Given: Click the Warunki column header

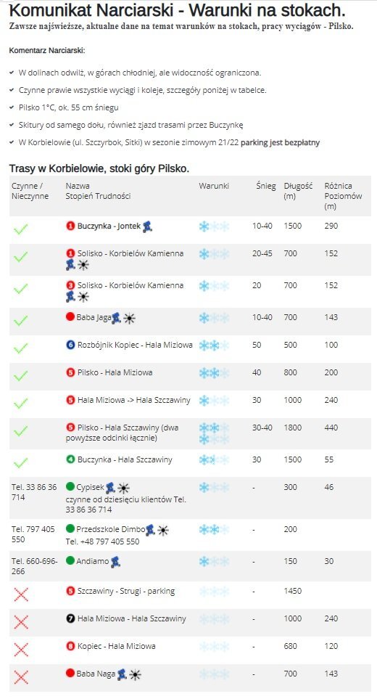Looking at the screenshot, I should 214,186.
